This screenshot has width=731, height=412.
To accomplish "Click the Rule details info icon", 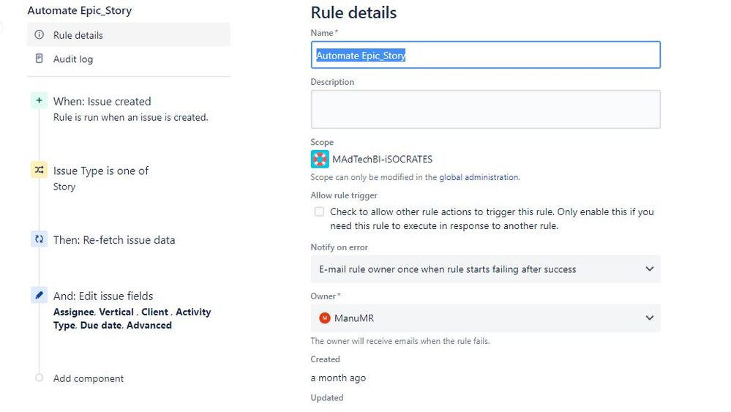I will point(40,34).
